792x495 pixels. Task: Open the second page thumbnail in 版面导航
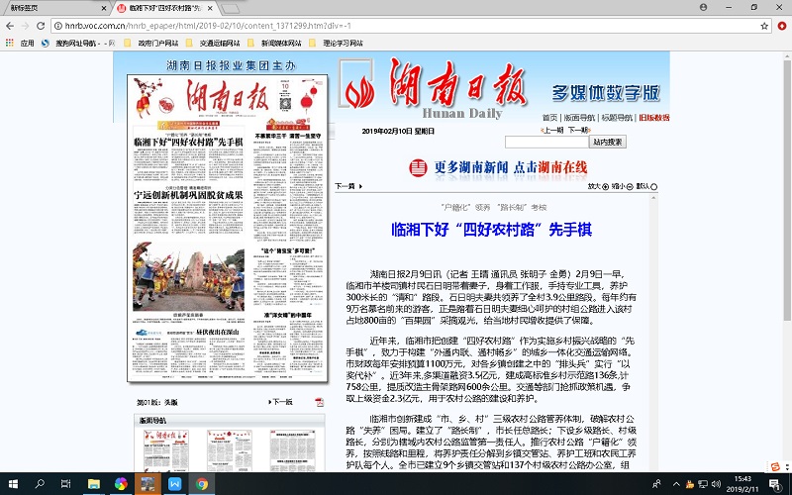click(x=229, y=450)
